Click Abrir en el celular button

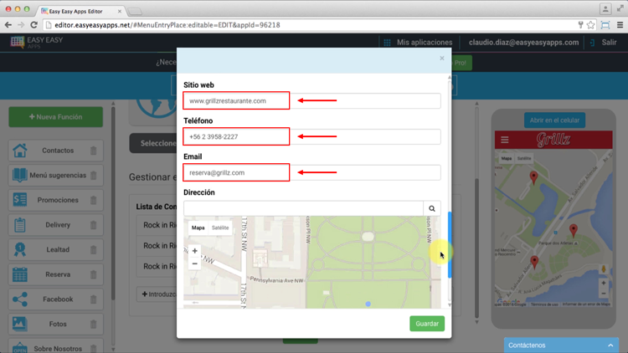coord(554,120)
